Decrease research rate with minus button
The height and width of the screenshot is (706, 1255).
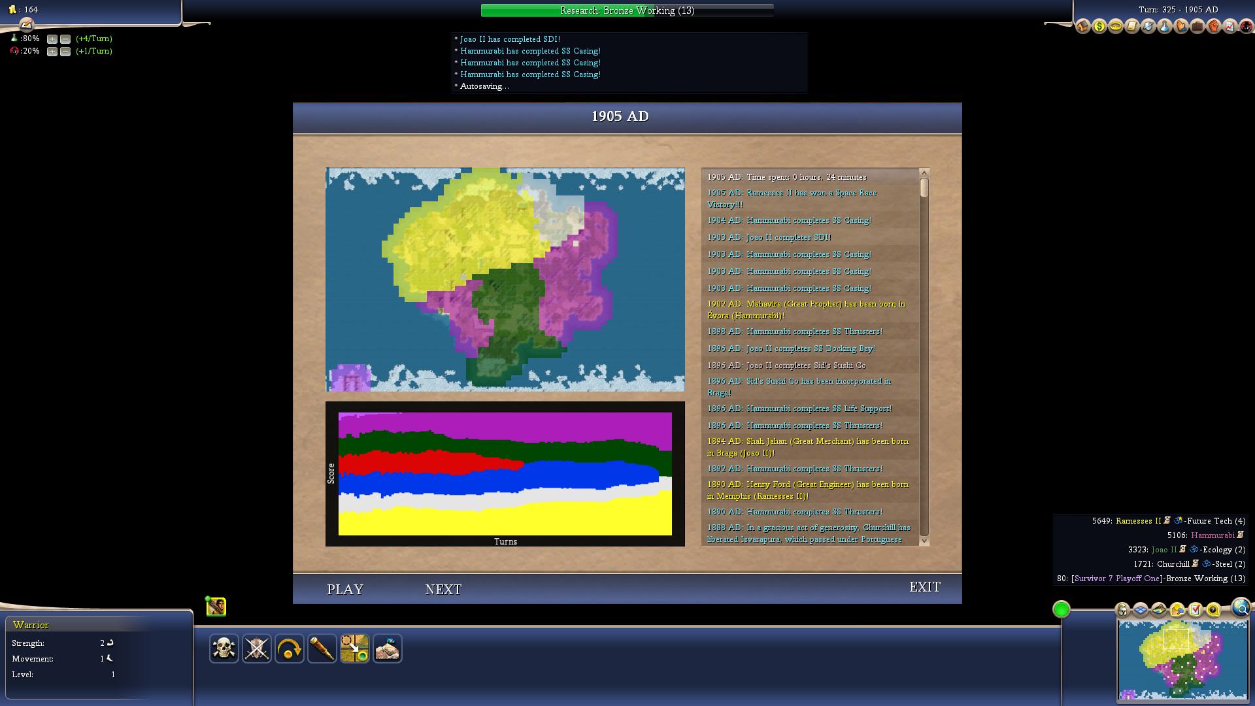point(65,39)
